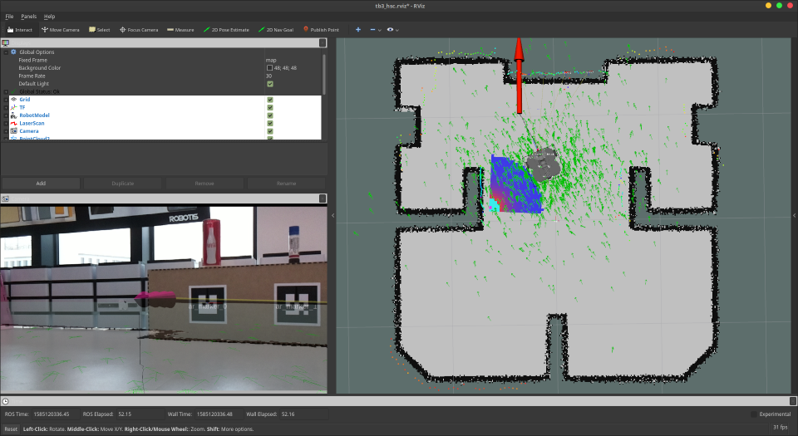Click the ROS Time value field
Viewport: 798px width, 436px height.
pos(55,414)
